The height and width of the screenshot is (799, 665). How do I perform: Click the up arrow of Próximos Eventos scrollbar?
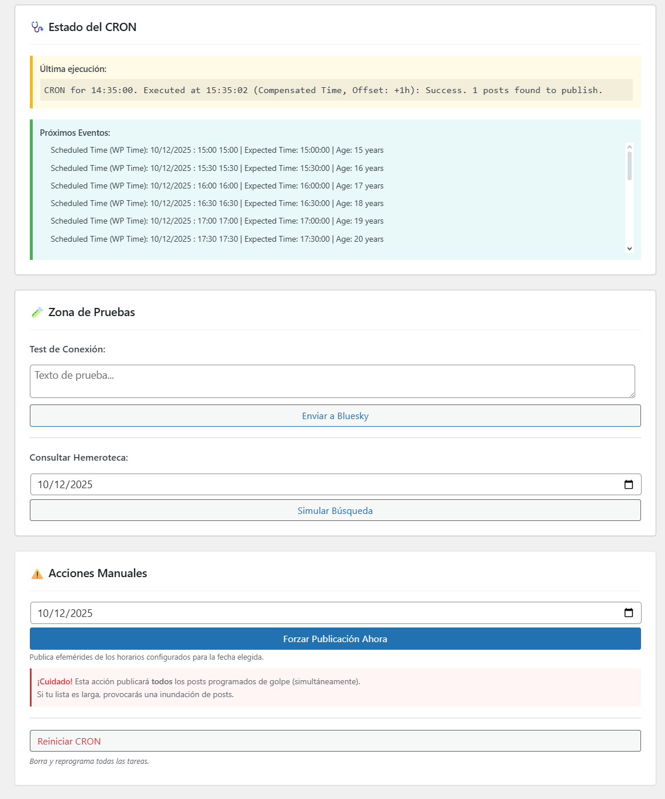[x=629, y=148]
